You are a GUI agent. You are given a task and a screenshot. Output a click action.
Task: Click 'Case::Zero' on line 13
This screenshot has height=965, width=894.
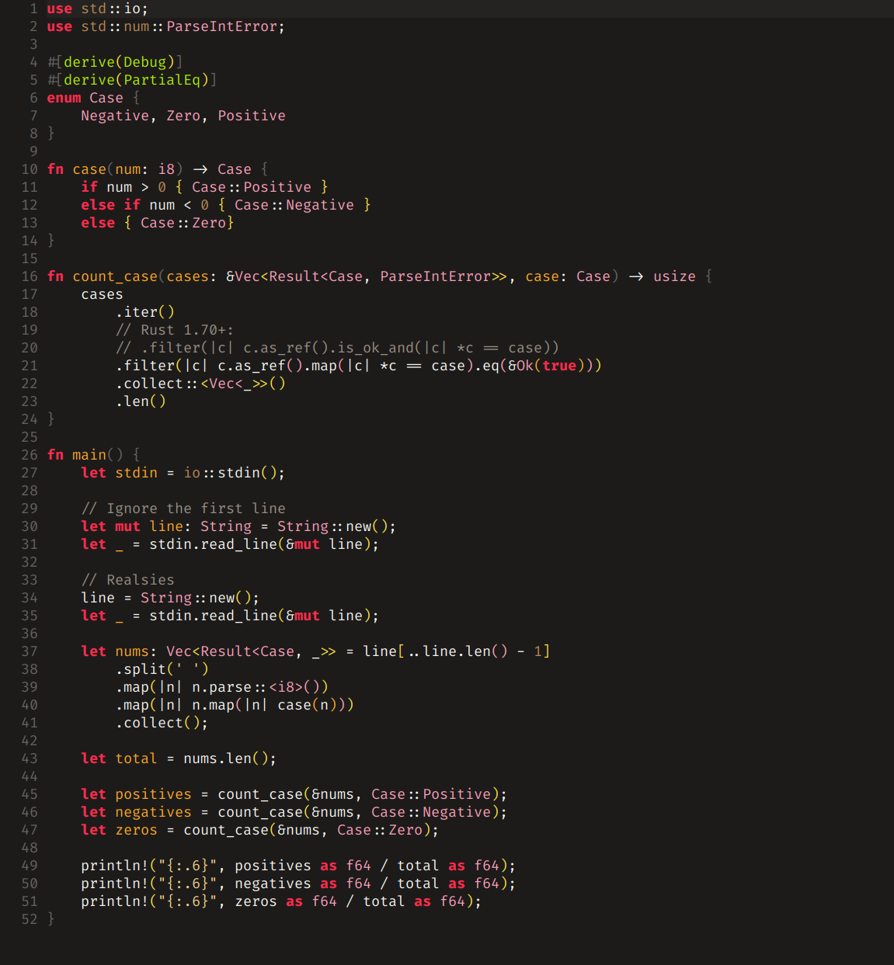click(183, 223)
